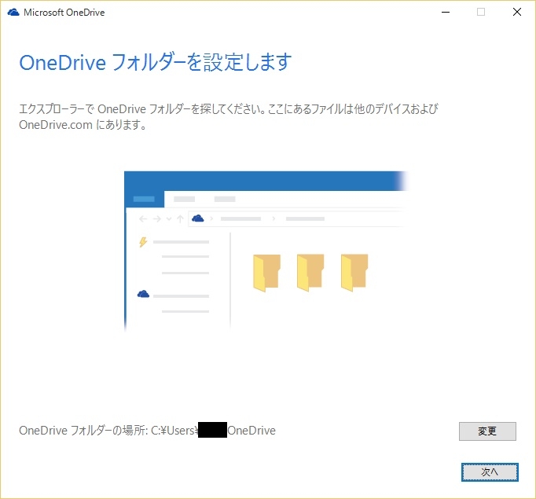Click the OneDrive フォルダーの場所 path text

(147, 431)
